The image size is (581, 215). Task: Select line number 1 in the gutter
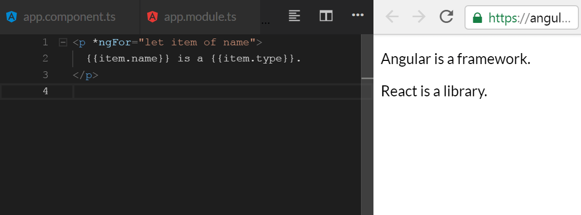pyautogui.click(x=45, y=42)
